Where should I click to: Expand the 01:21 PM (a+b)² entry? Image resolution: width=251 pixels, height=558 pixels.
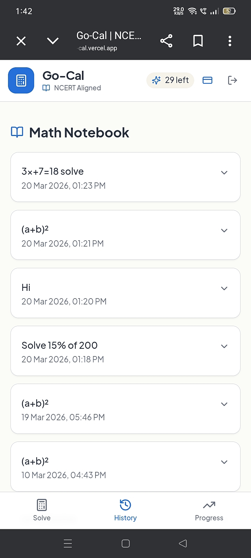(x=224, y=231)
